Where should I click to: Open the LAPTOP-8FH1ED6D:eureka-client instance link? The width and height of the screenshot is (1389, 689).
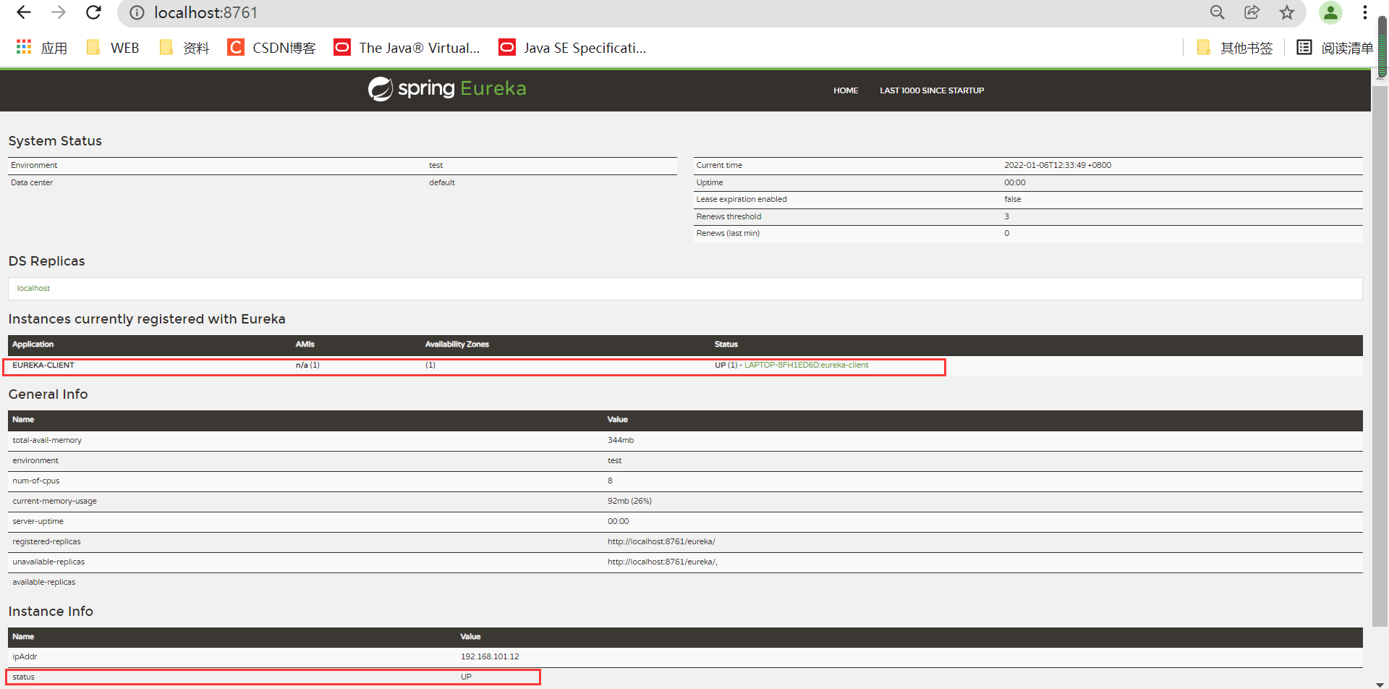point(806,365)
